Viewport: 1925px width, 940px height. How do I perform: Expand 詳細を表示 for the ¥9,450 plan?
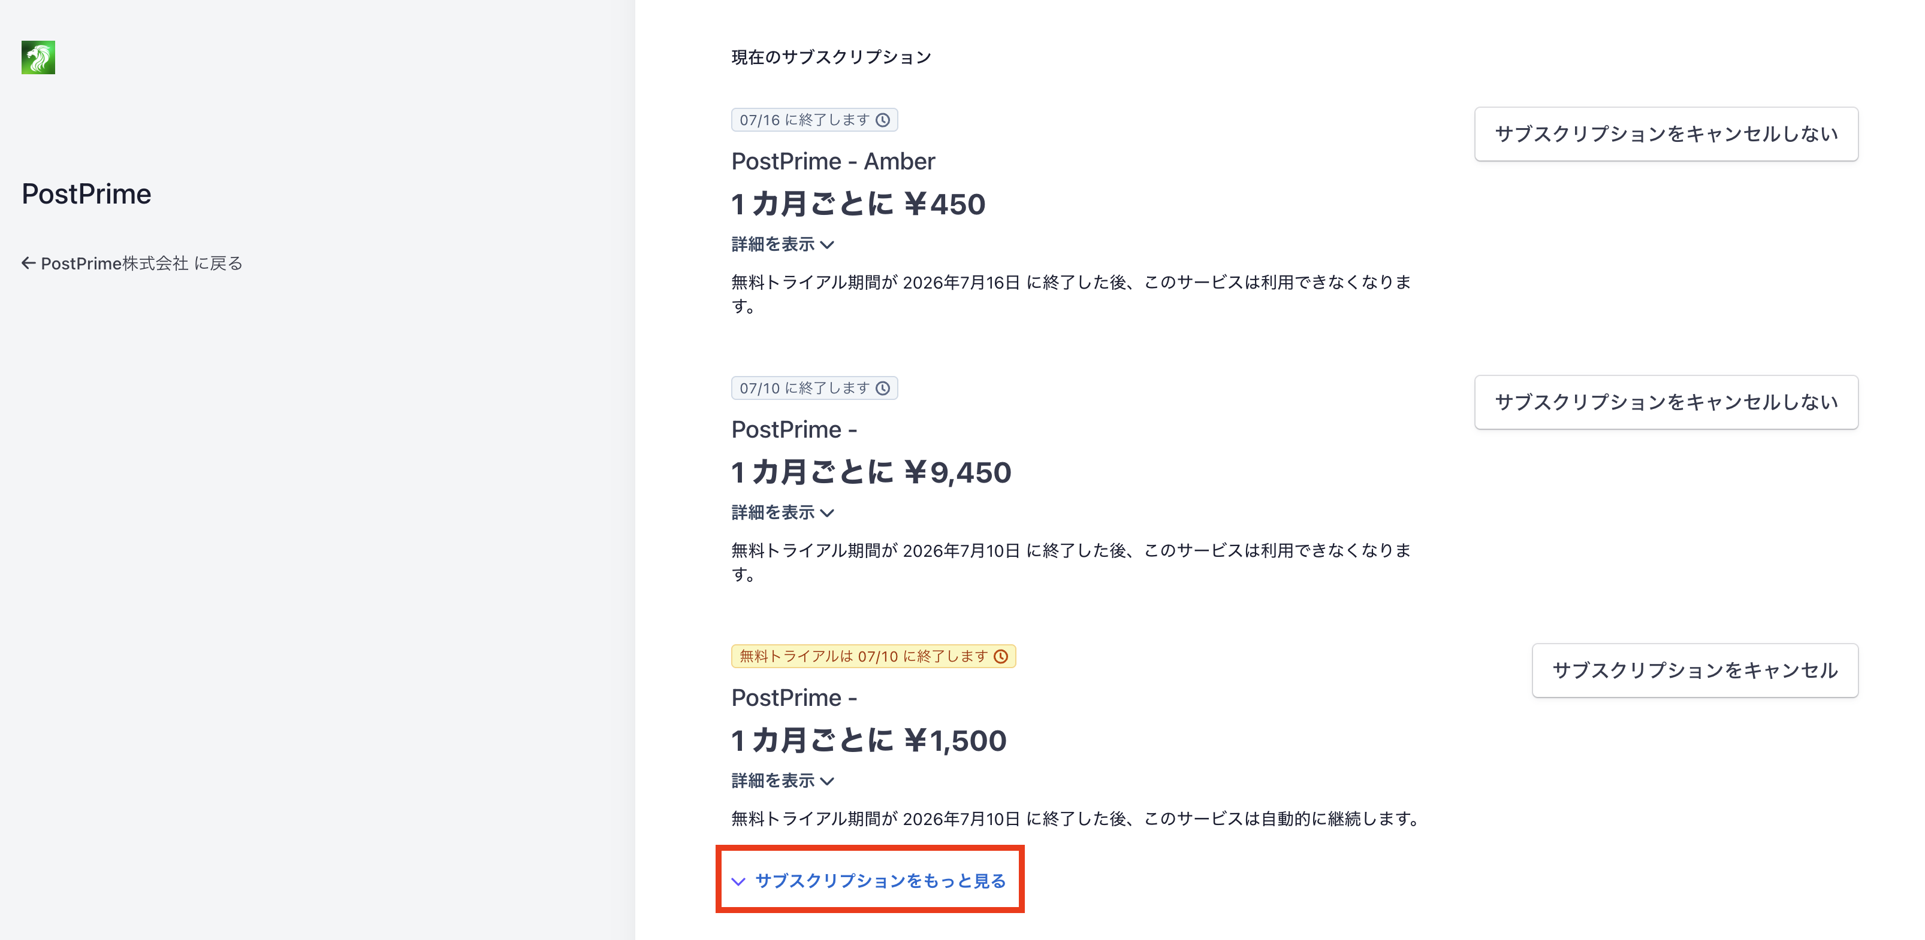(x=782, y=512)
